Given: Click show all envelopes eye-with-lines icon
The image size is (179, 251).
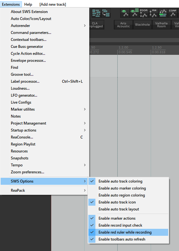Looking at the screenshot, I should point(134,13).
